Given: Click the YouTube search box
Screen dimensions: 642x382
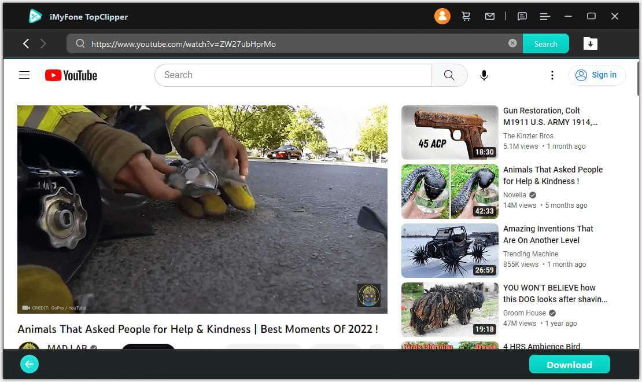Looking at the screenshot, I should (293, 75).
